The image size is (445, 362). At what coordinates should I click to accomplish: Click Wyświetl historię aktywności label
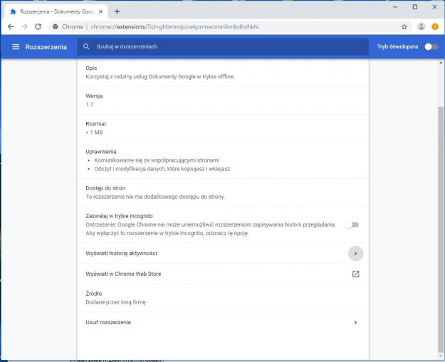point(121,253)
